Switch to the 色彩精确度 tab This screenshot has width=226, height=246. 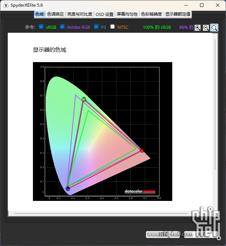coord(151,14)
